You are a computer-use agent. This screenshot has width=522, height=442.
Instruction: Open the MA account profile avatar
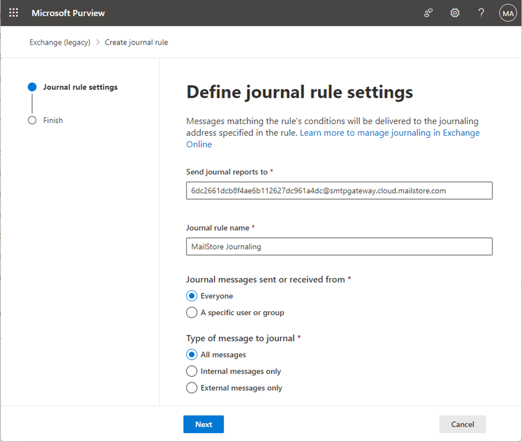click(x=508, y=13)
